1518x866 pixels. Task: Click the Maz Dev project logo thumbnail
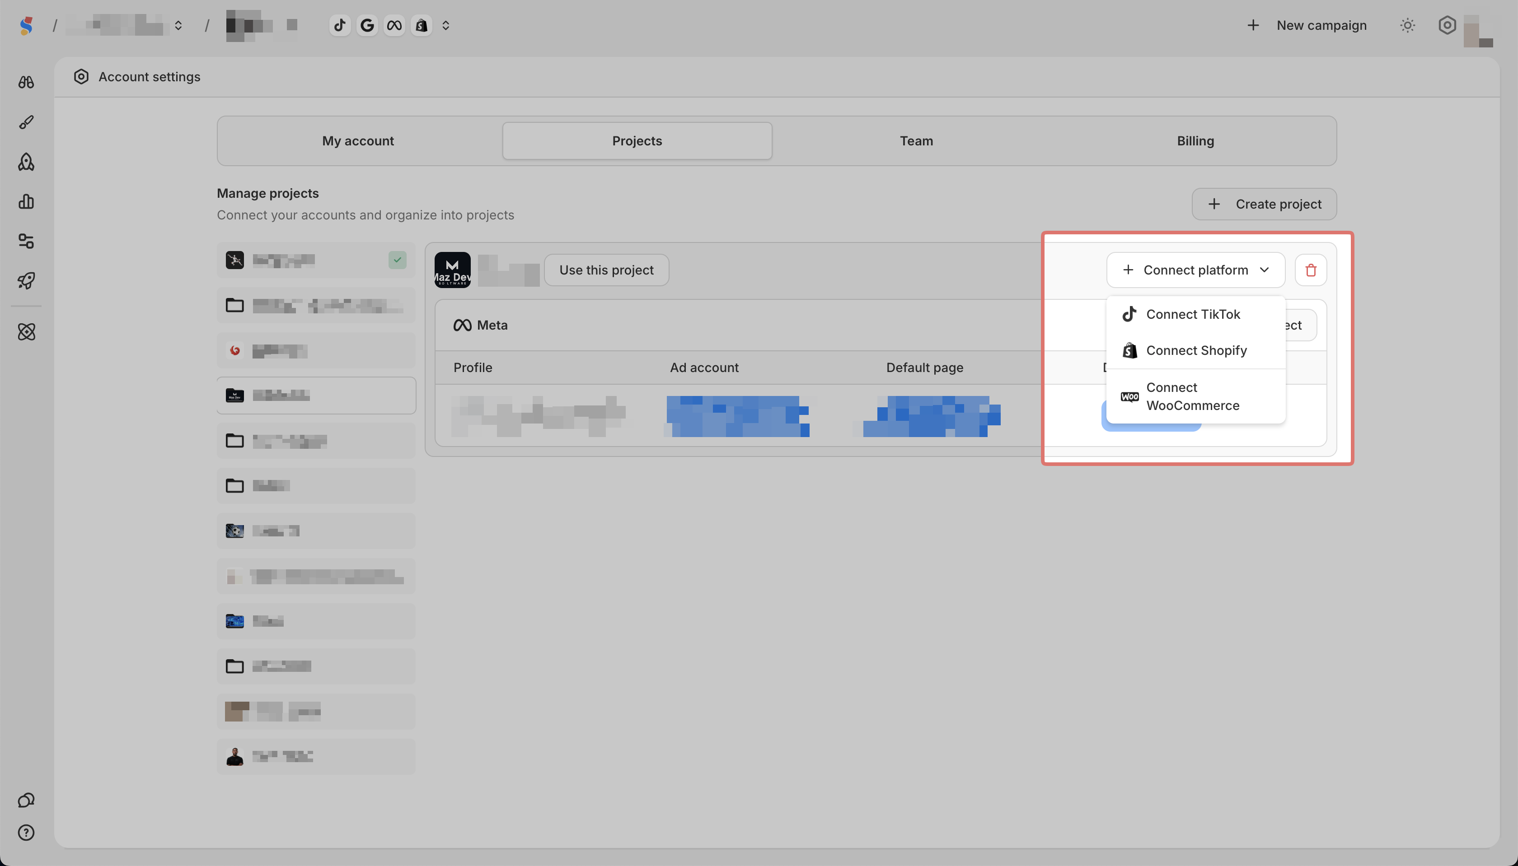452,270
